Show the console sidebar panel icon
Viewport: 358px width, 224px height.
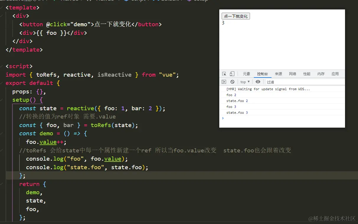click(x=224, y=82)
